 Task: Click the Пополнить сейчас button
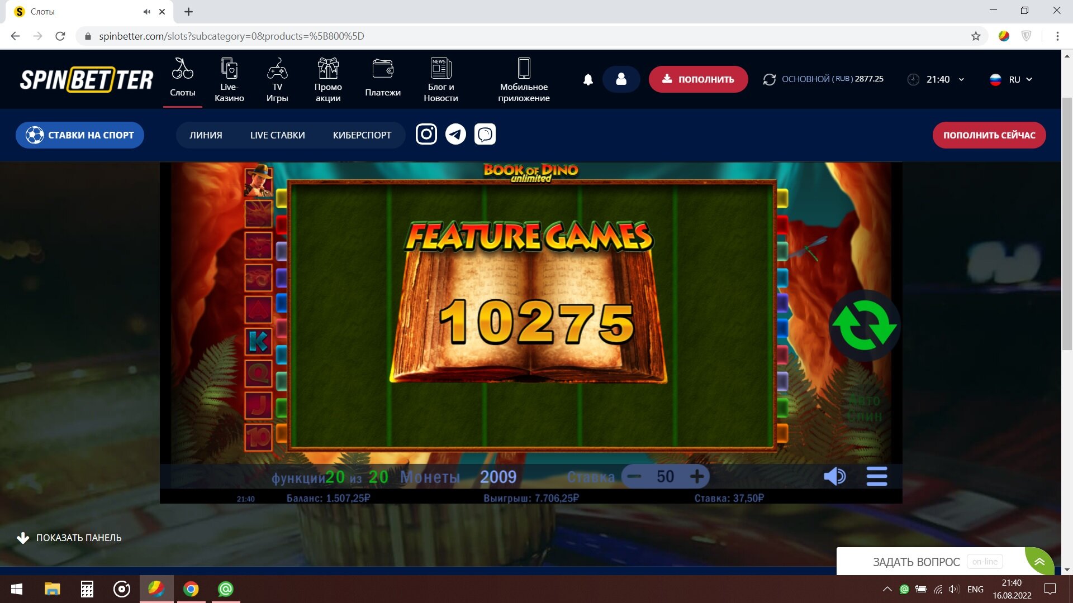989,135
